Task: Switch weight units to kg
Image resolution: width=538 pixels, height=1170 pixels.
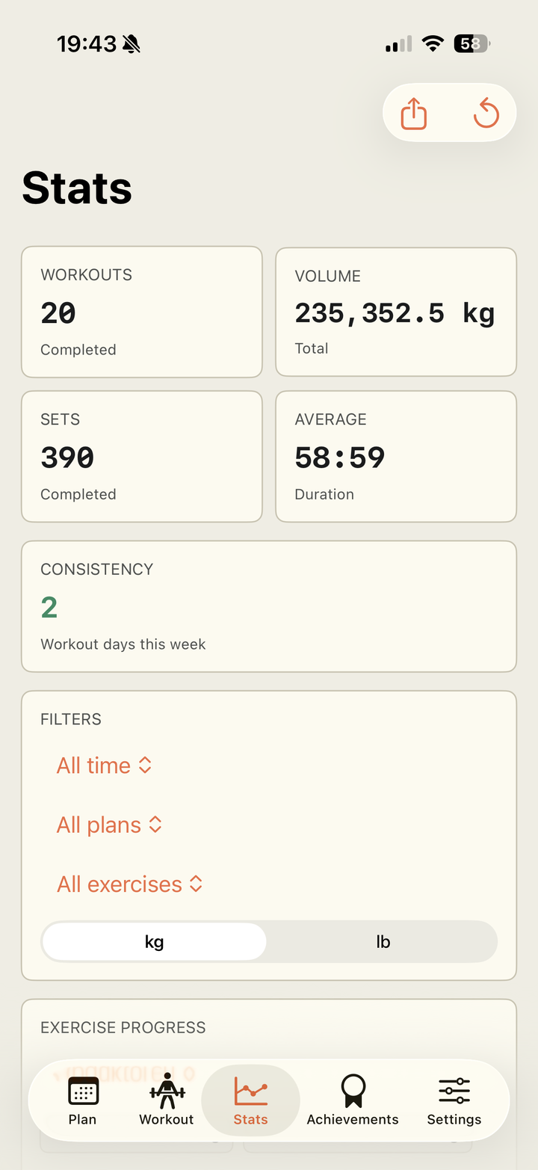Action: 154,942
